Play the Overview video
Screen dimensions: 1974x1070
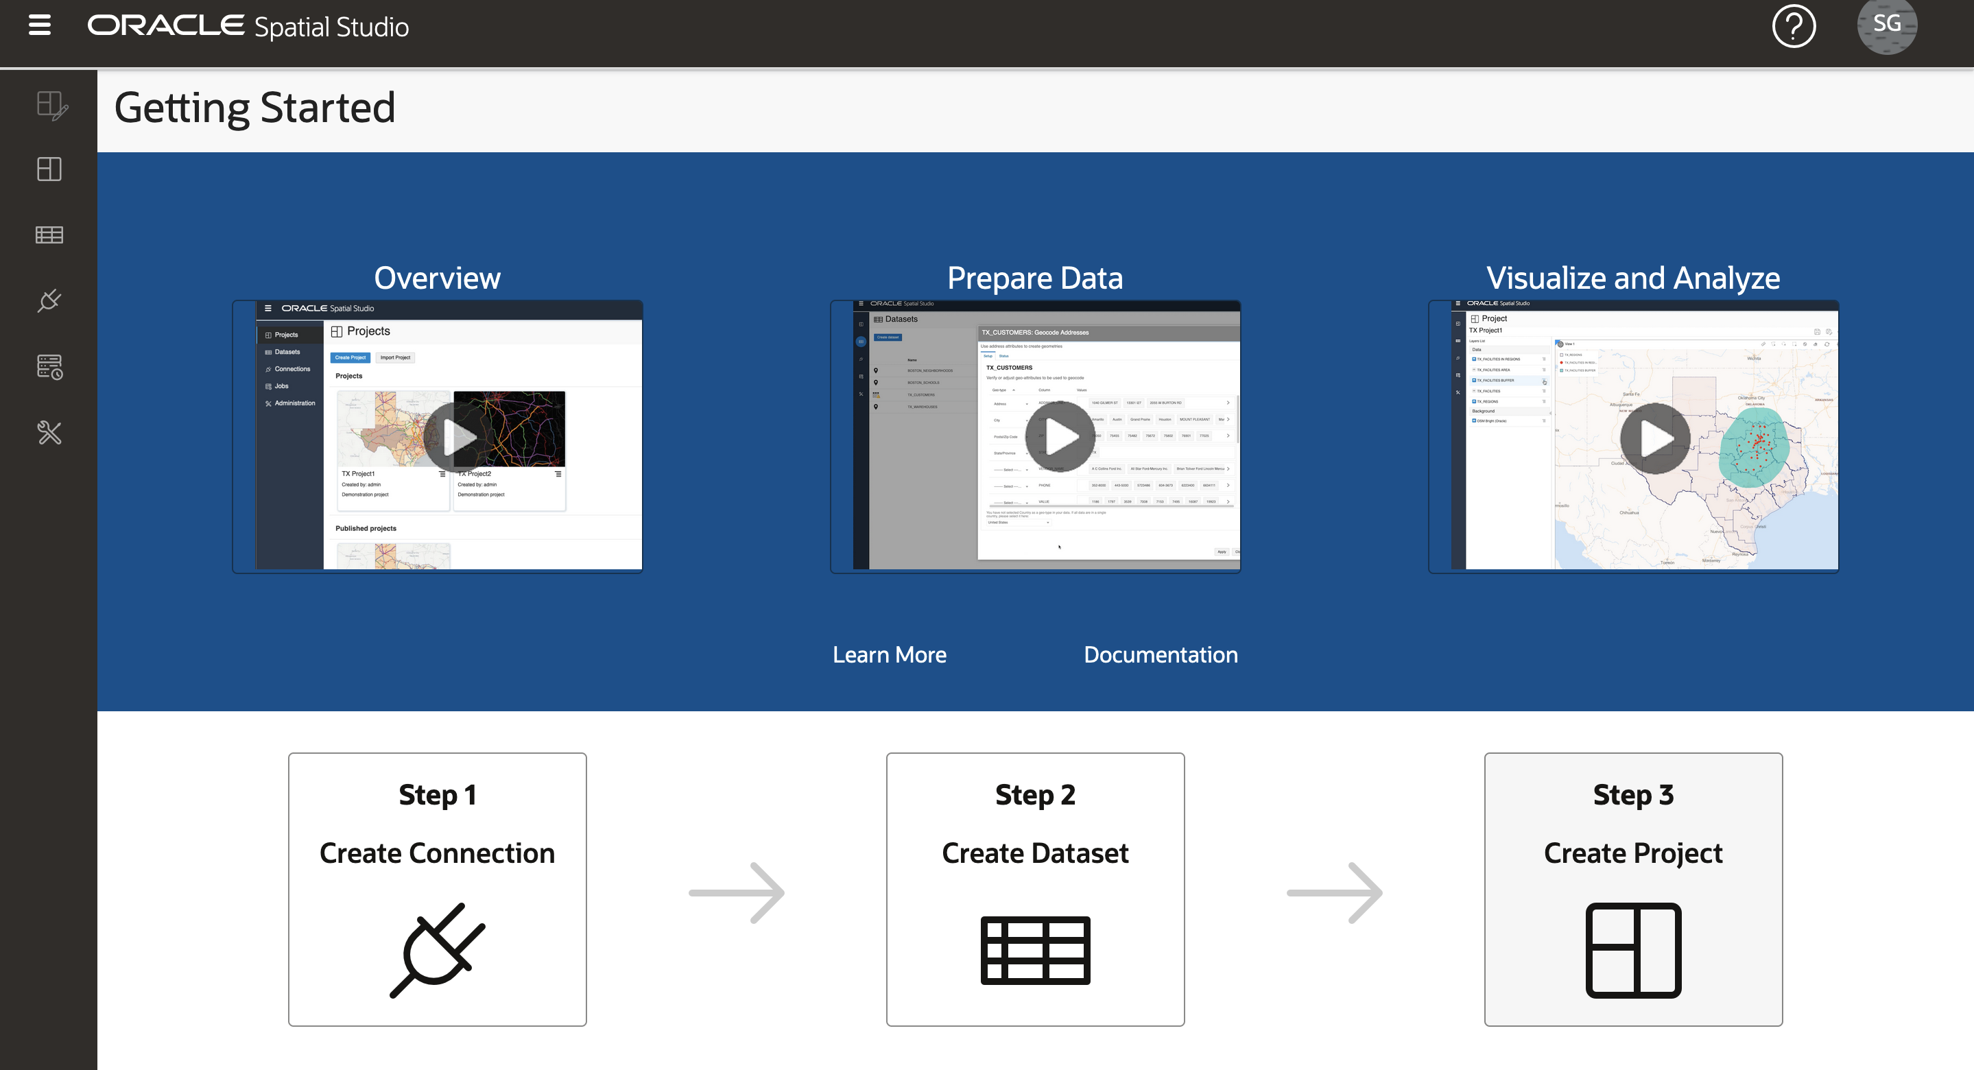[458, 437]
